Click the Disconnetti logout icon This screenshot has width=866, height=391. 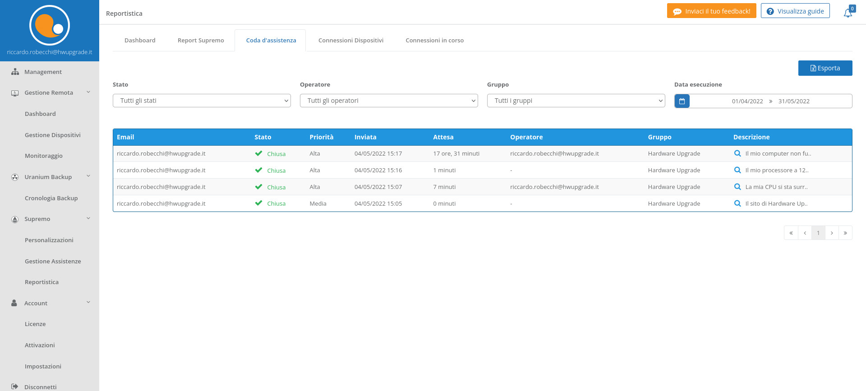pyautogui.click(x=15, y=386)
